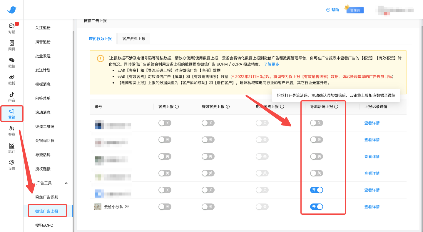Enable 有效客资上报 toggle in first account row
This screenshot has width=423, height=232.
tap(208, 123)
